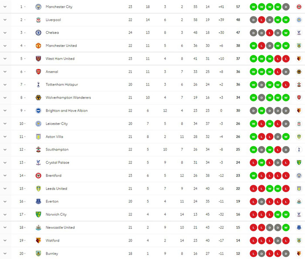Click the Norwich City crest icon
Viewport: 305px width, 259px height.
pos(38,214)
